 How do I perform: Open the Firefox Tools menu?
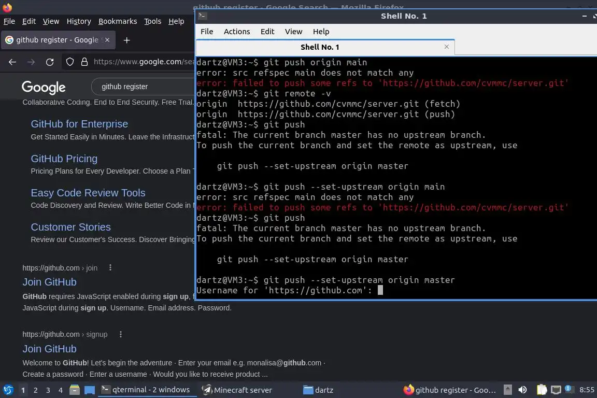point(153,21)
